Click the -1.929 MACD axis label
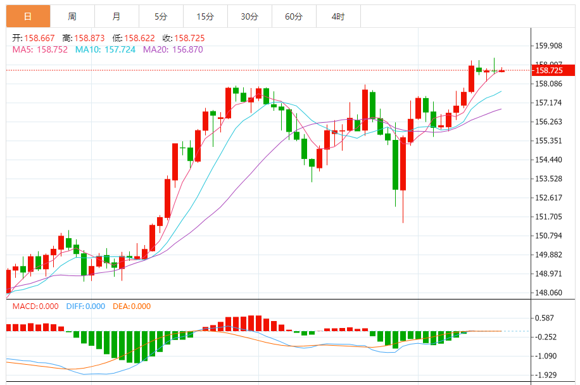Screen dimensions: 580x385 click(x=545, y=375)
